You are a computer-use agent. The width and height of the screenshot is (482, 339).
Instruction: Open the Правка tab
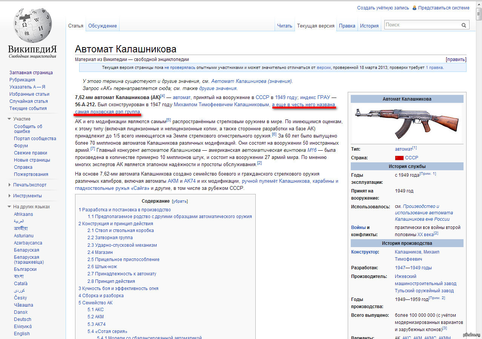(347, 26)
